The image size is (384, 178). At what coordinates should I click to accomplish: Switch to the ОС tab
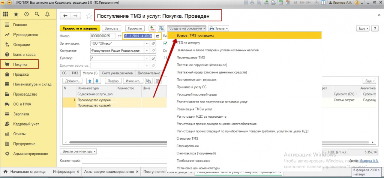[64, 73]
